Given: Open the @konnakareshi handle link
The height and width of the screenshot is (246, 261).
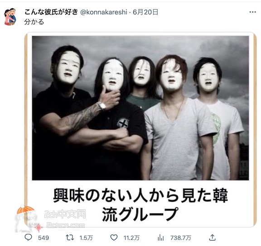Looking at the screenshot, I should coord(103,12).
